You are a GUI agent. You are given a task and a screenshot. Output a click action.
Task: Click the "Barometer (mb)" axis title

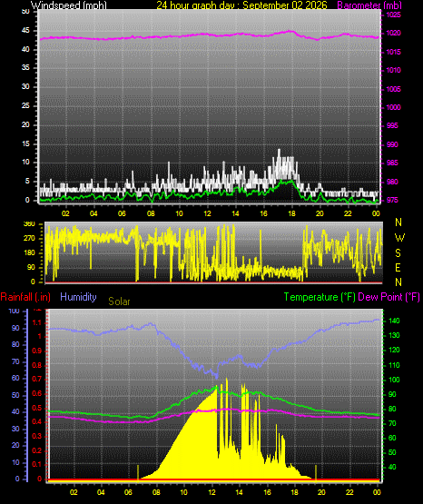[369, 5]
